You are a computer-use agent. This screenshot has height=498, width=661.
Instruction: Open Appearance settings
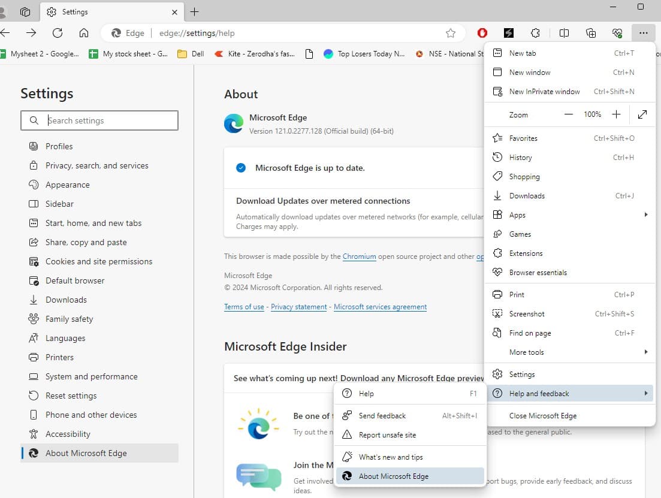tap(99, 185)
